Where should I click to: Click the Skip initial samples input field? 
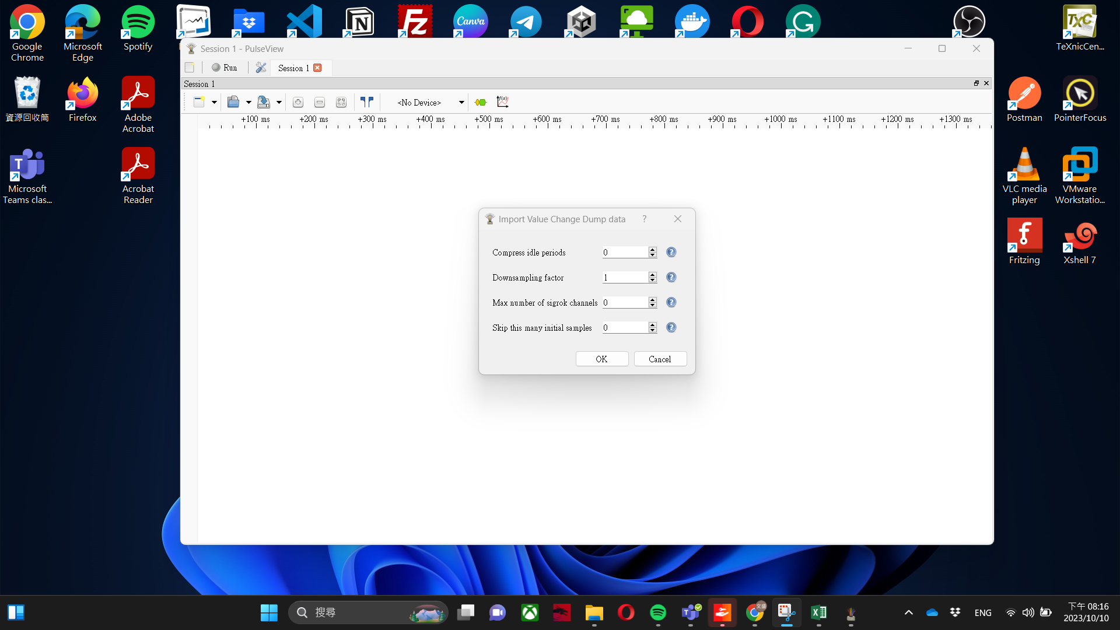tap(624, 328)
